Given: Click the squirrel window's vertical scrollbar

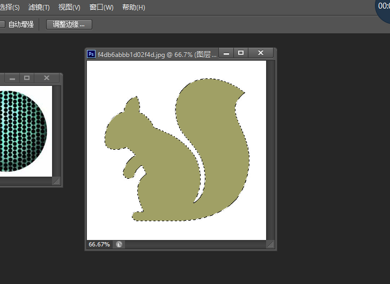Looking at the screenshot, I should pyautogui.click(x=270, y=150).
